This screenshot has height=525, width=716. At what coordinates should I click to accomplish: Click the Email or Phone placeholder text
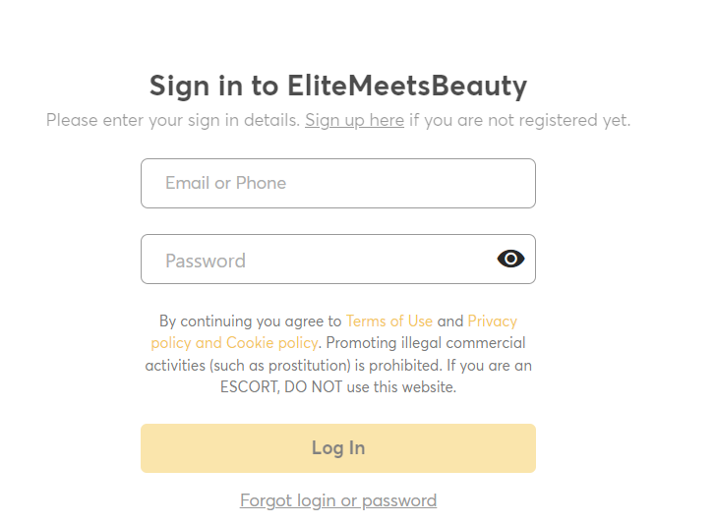click(x=225, y=183)
